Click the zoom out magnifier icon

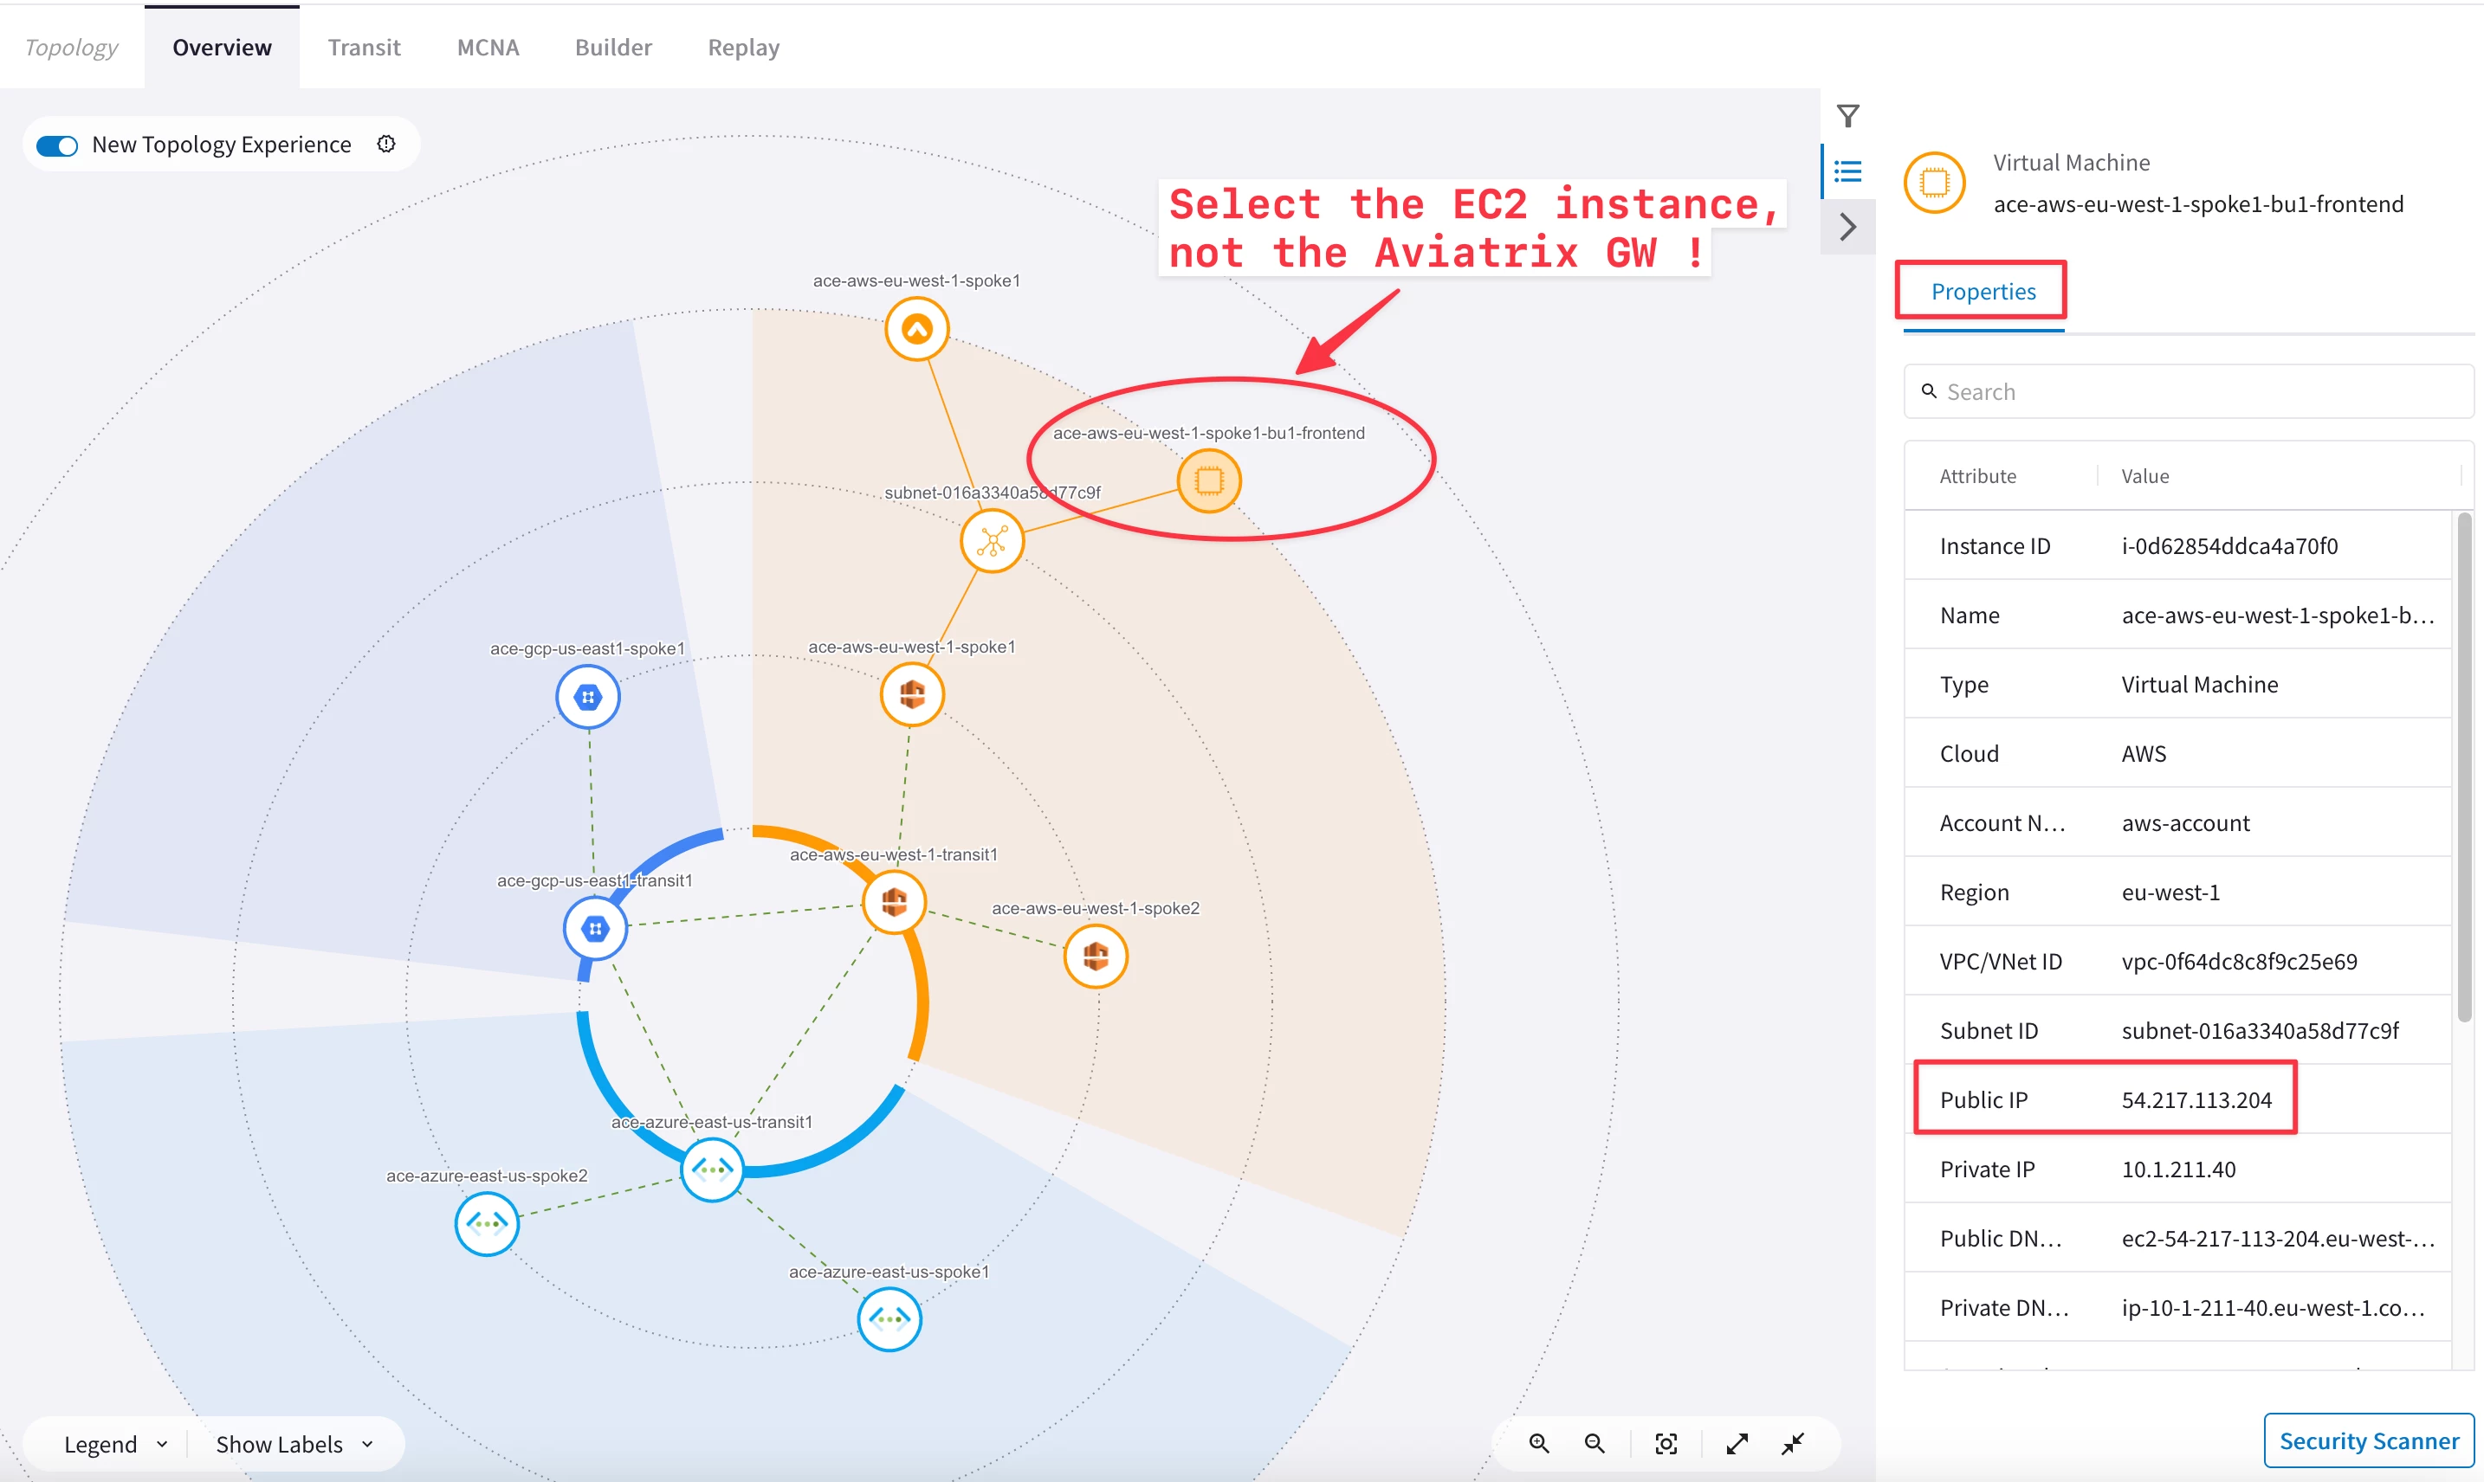coord(1595,1444)
